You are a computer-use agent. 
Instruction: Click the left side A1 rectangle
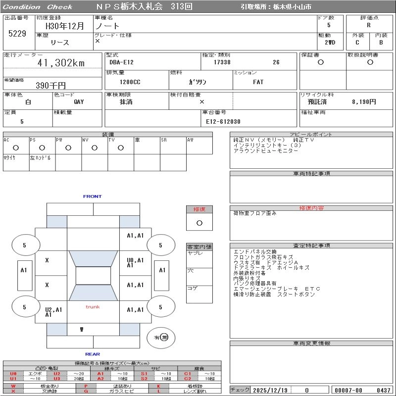pyautogui.click(x=23, y=270)
